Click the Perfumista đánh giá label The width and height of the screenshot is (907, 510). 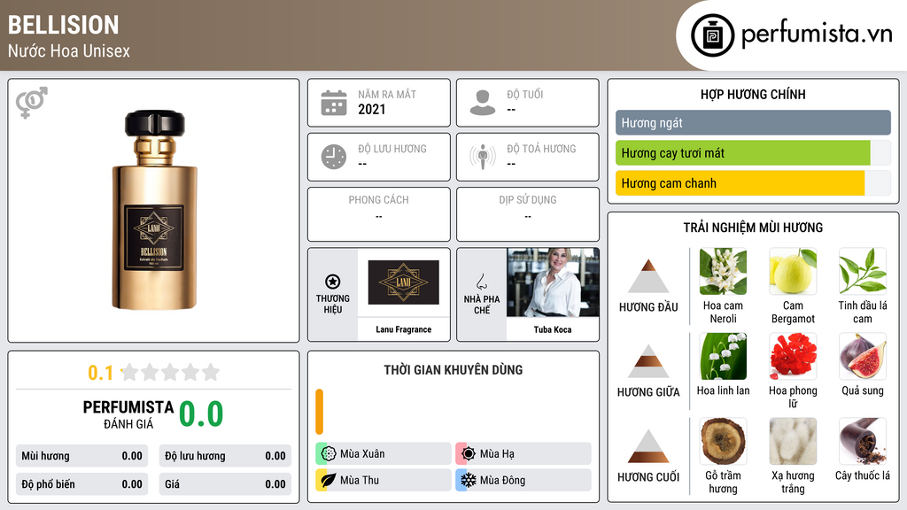128,414
